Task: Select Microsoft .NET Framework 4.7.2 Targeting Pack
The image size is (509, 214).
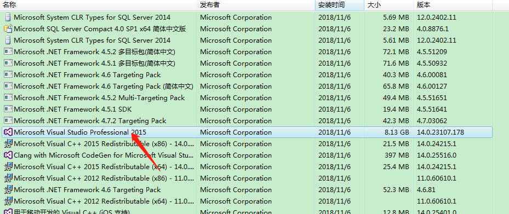Action: click(x=90, y=120)
